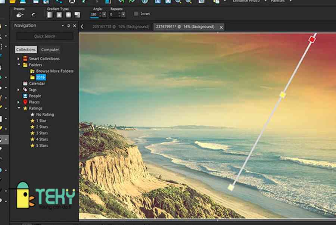Open the Navigation palette options arrow
This screenshot has width=336, height=225.
click(63, 25)
